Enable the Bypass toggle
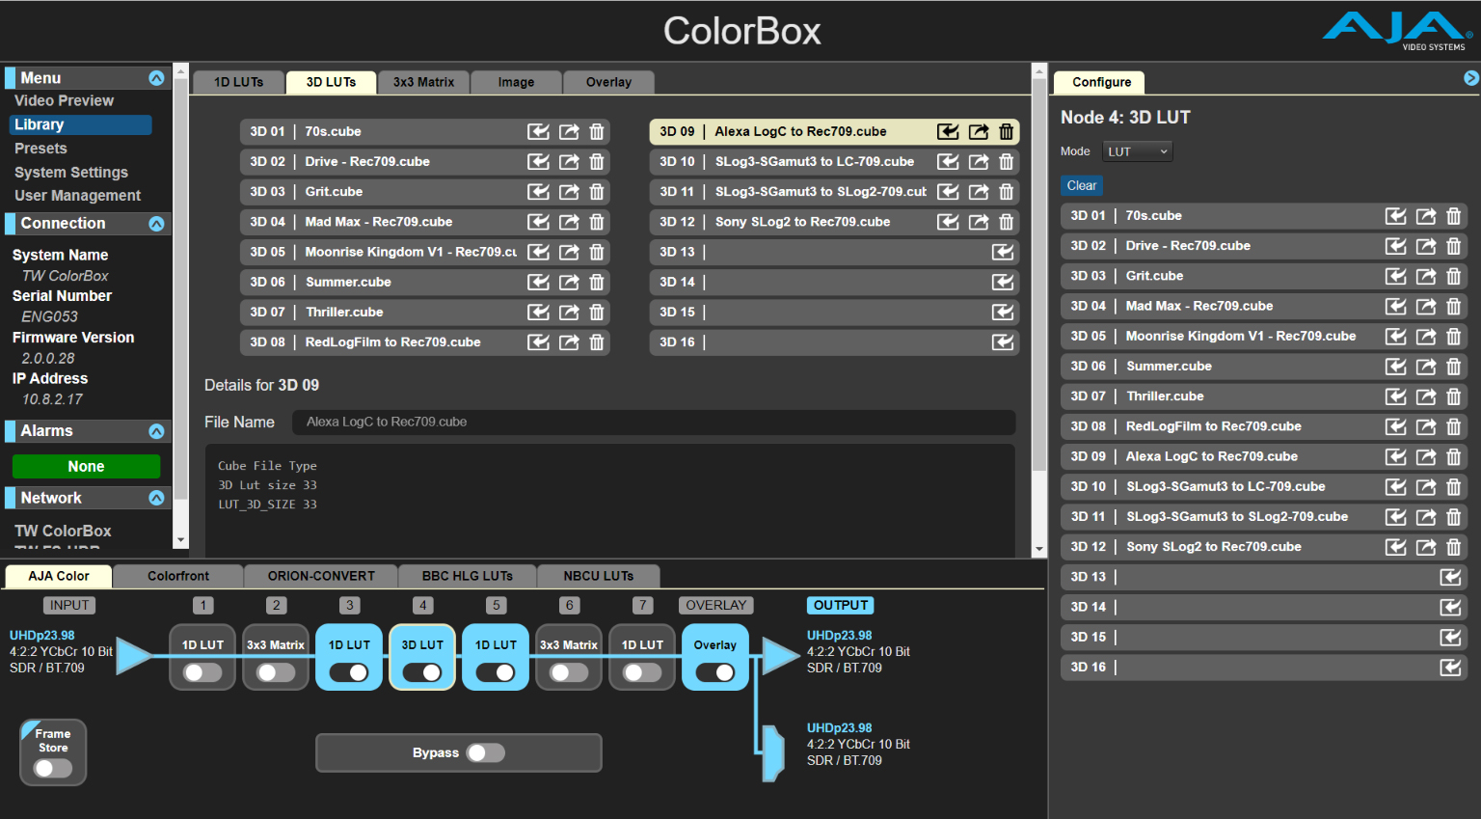This screenshot has height=819, width=1481. point(485,752)
